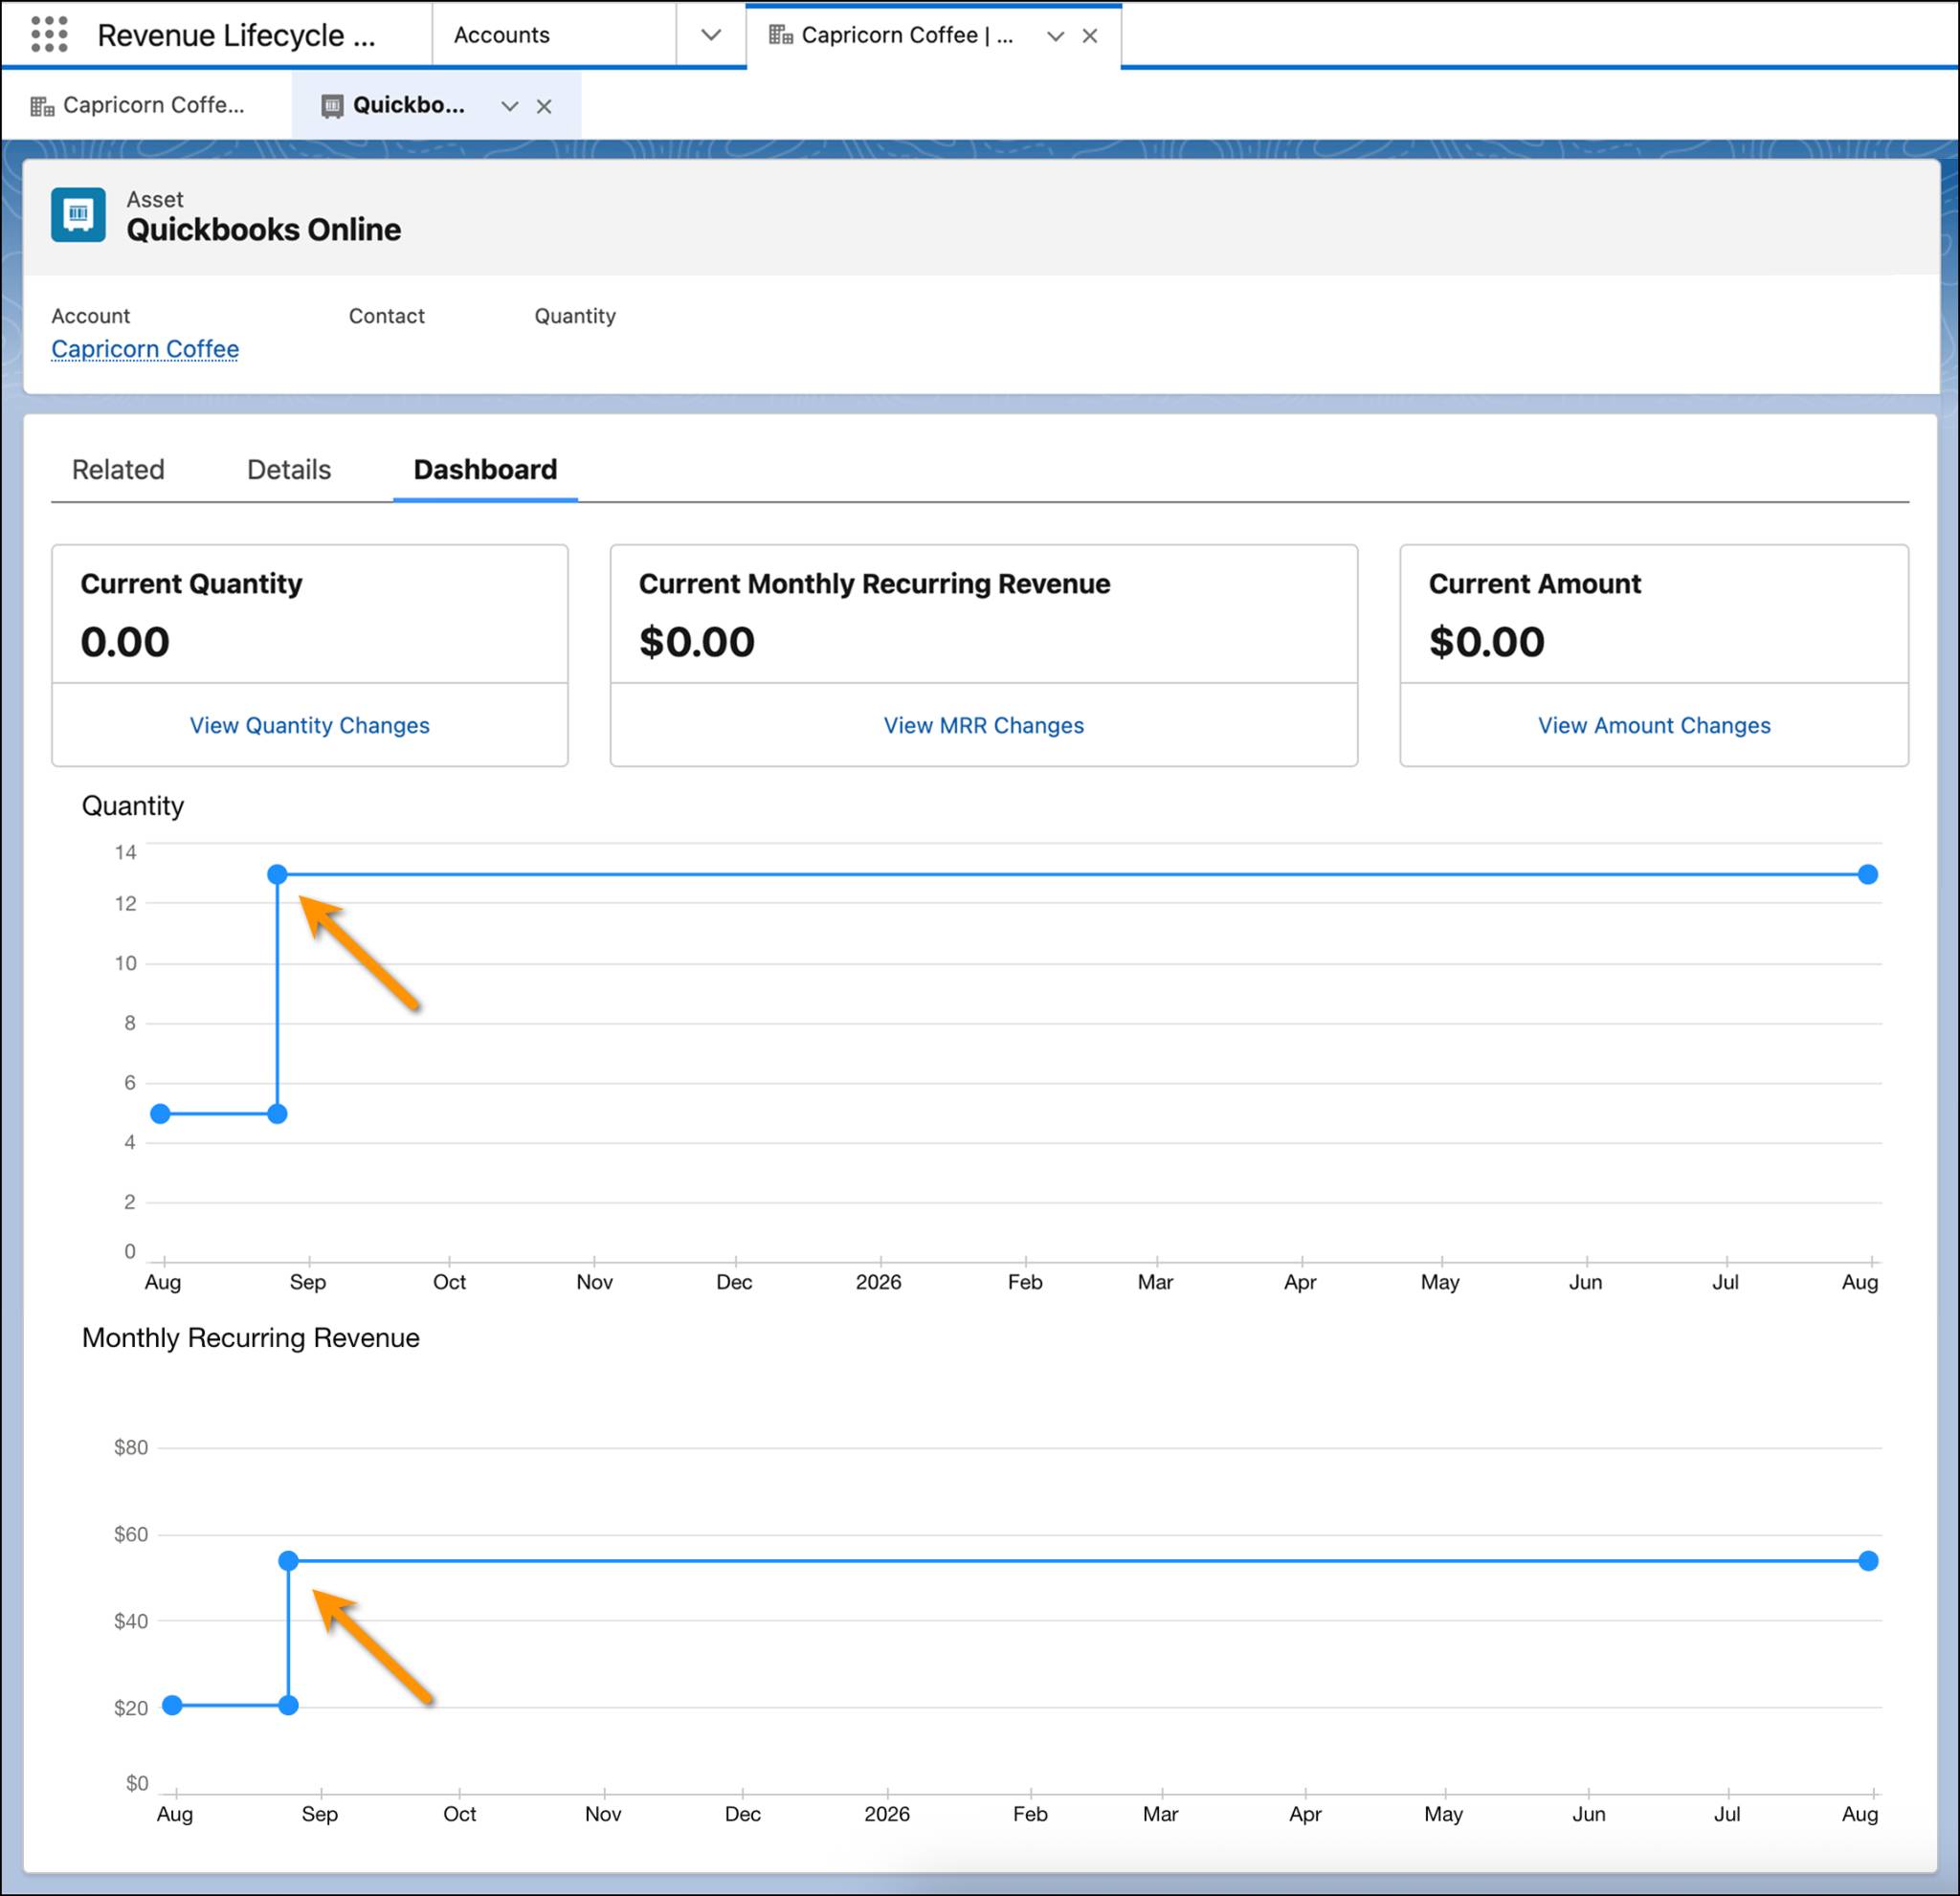Click the Current Amount card heading

click(1535, 584)
